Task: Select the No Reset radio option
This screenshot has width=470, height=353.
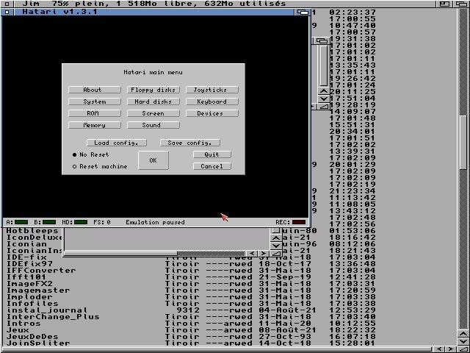Action: (x=91, y=154)
